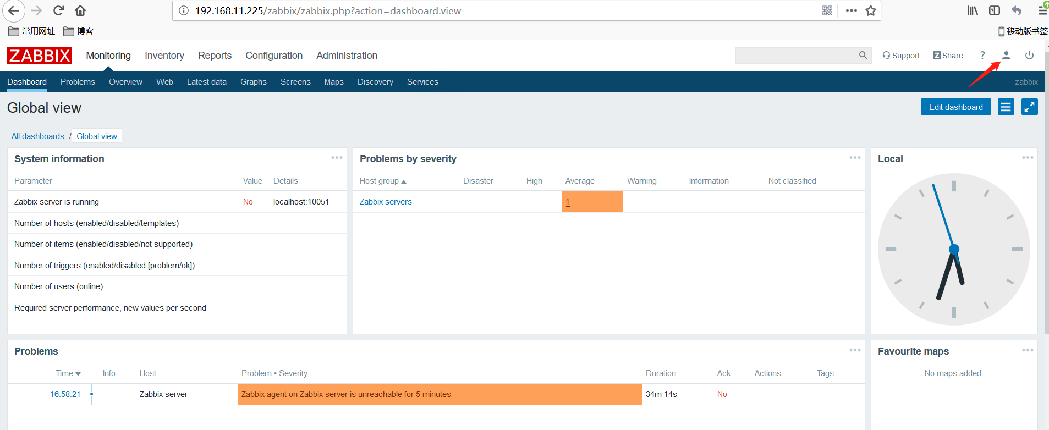Open the user profile icon
Image resolution: width=1049 pixels, height=430 pixels.
(x=1006, y=56)
